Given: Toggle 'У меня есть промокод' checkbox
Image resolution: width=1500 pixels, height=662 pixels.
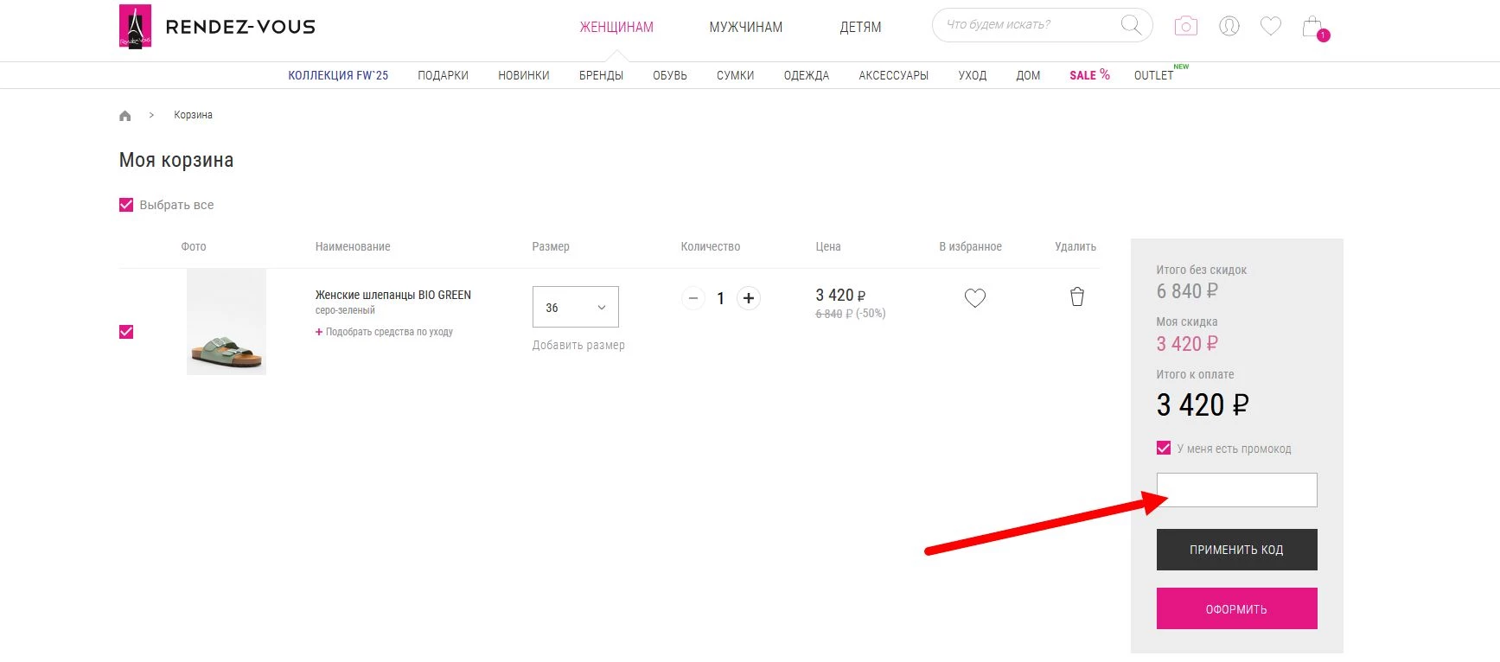Looking at the screenshot, I should tap(1164, 448).
